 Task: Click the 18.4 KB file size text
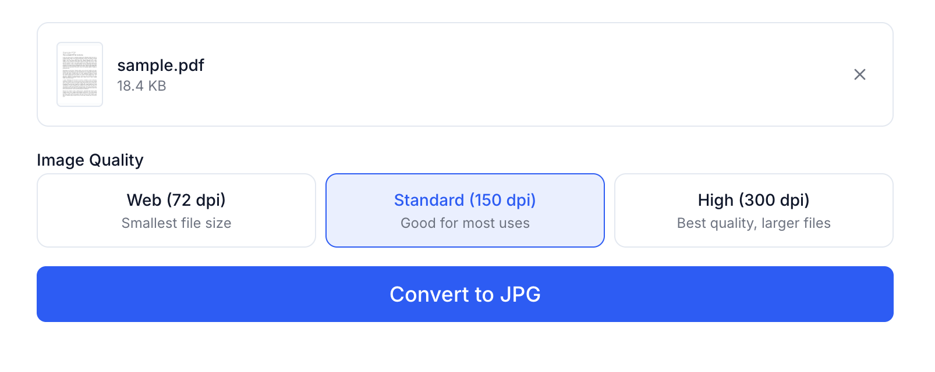pos(141,86)
